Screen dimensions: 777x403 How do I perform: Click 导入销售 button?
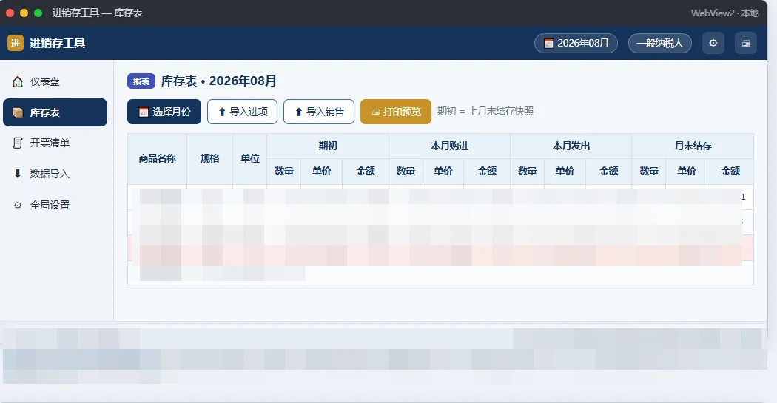[x=319, y=112]
